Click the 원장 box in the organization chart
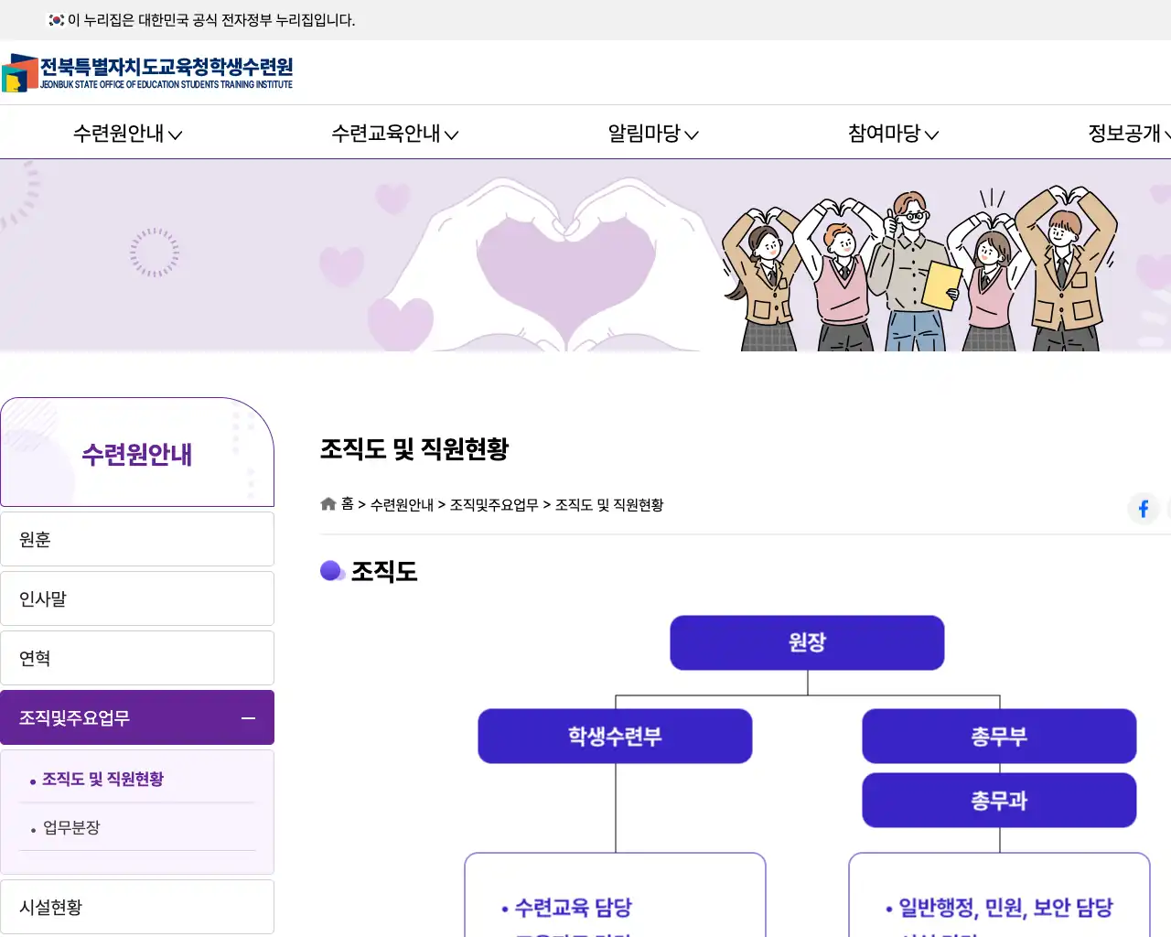 (807, 642)
